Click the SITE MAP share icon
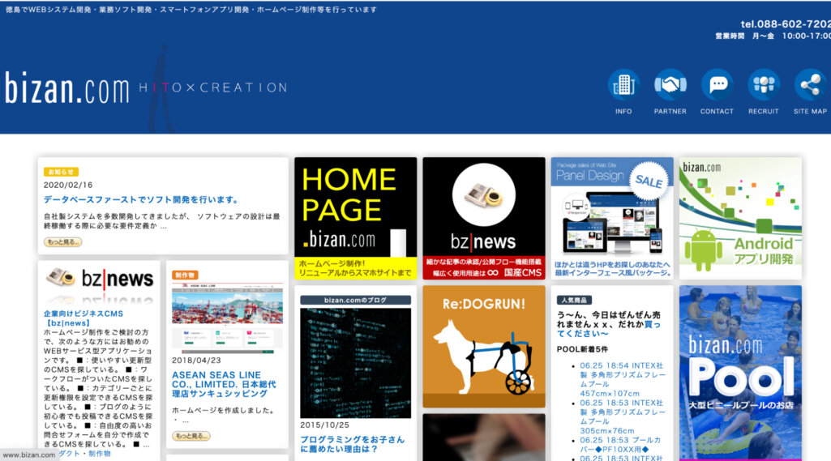Screen dimensions: 831x461 (810, 85)
